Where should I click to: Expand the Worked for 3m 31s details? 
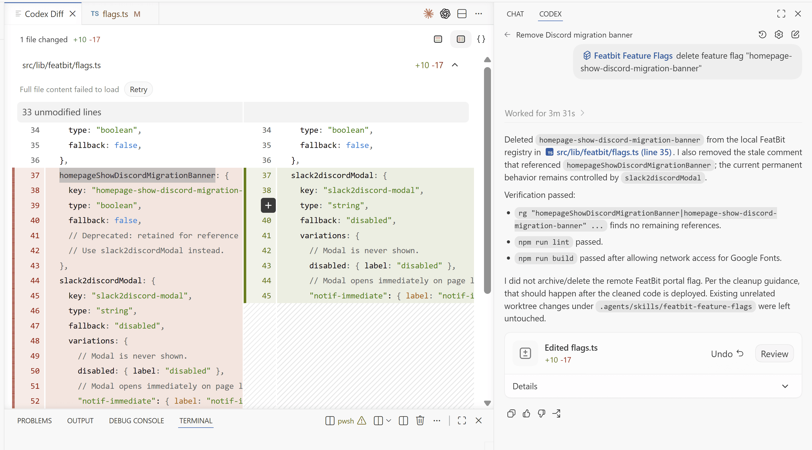pos(545,113)
